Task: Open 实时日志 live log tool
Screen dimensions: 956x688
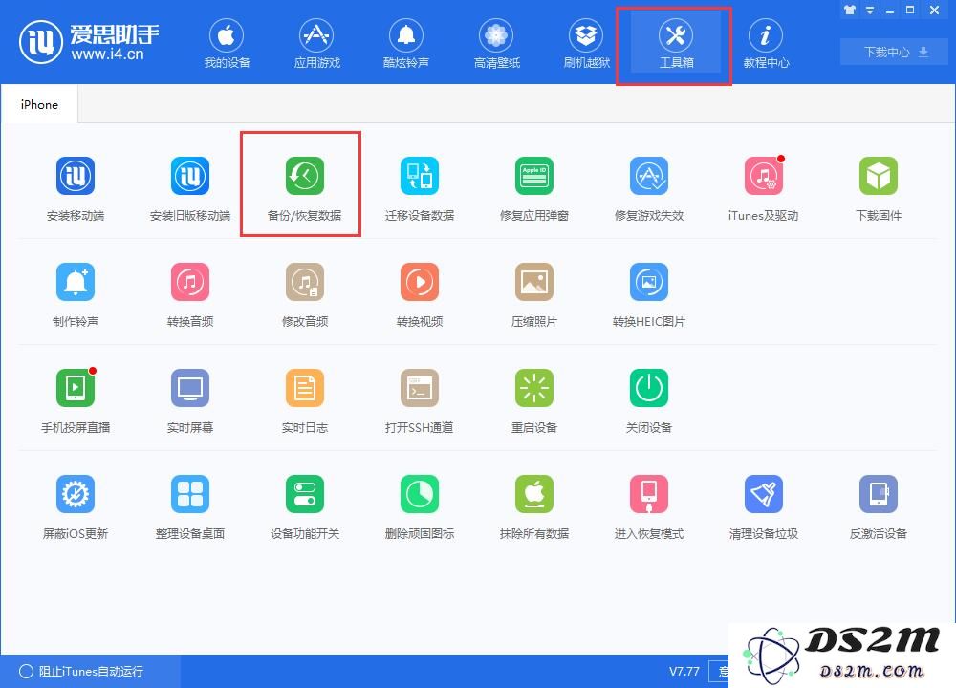Action: pos(305,401)
